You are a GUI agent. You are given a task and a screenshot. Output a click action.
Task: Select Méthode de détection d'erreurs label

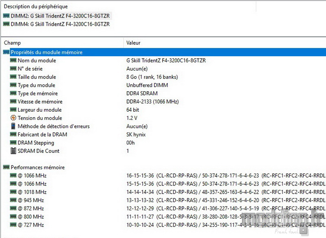point(54,126)
